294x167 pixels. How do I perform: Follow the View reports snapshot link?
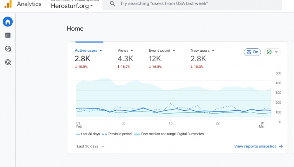258,146
